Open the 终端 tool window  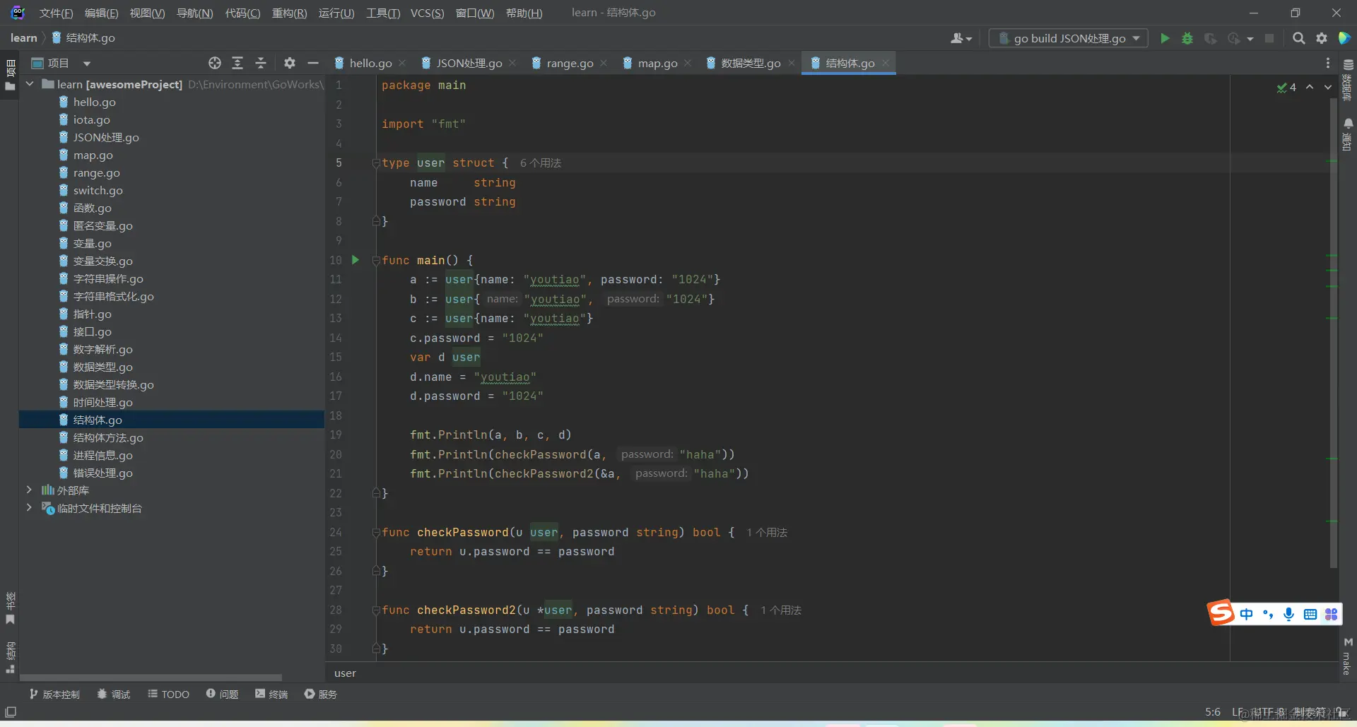pos(271,694)
